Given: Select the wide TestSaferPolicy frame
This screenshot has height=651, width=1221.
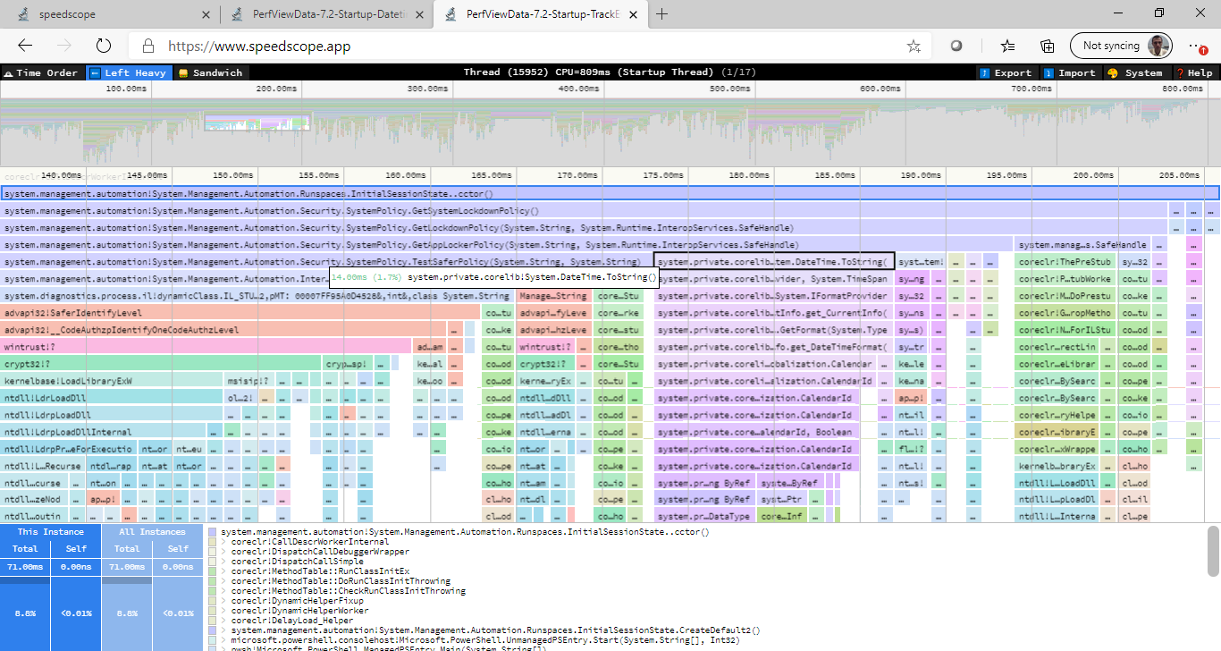Looking at the screenshot, I should point(326,261).
